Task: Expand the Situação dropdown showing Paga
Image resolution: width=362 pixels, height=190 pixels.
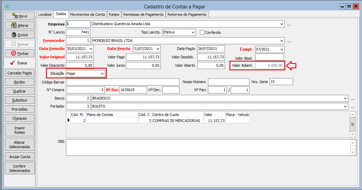Action: click(x=102, y=73)
